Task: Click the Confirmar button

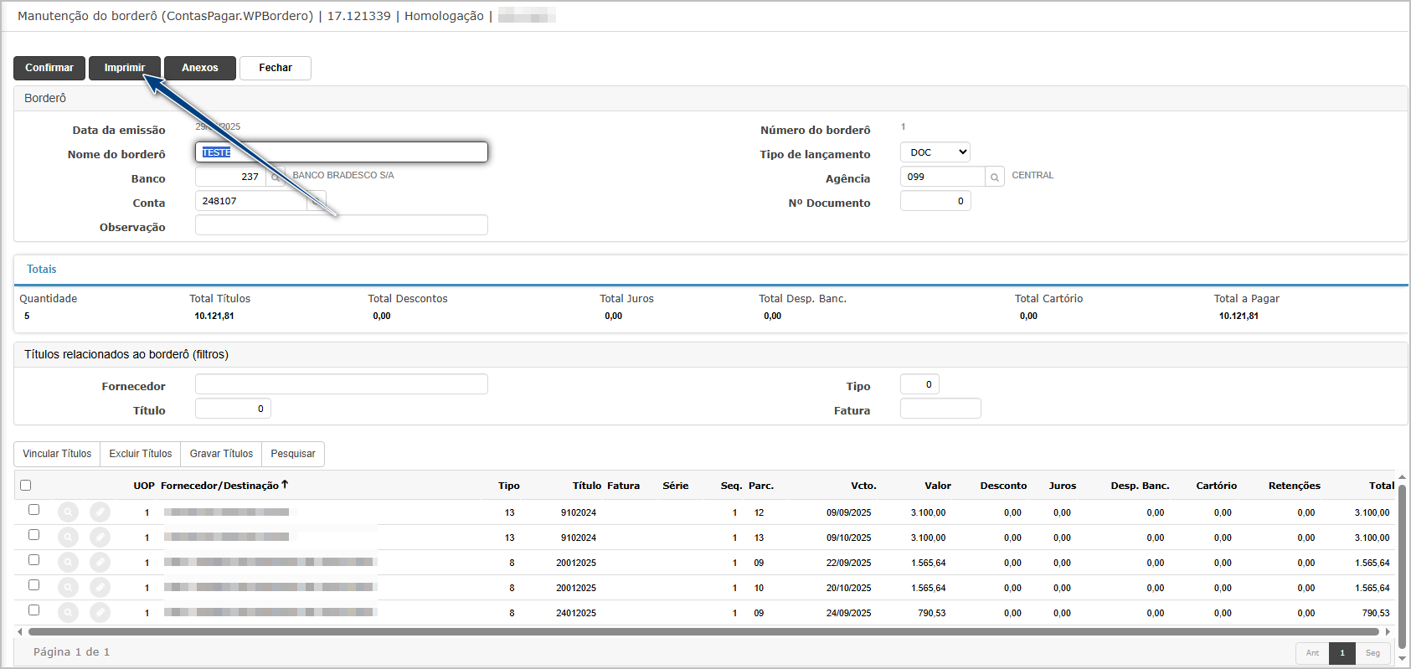Action: pyautogui.click(x=49, y=68)
